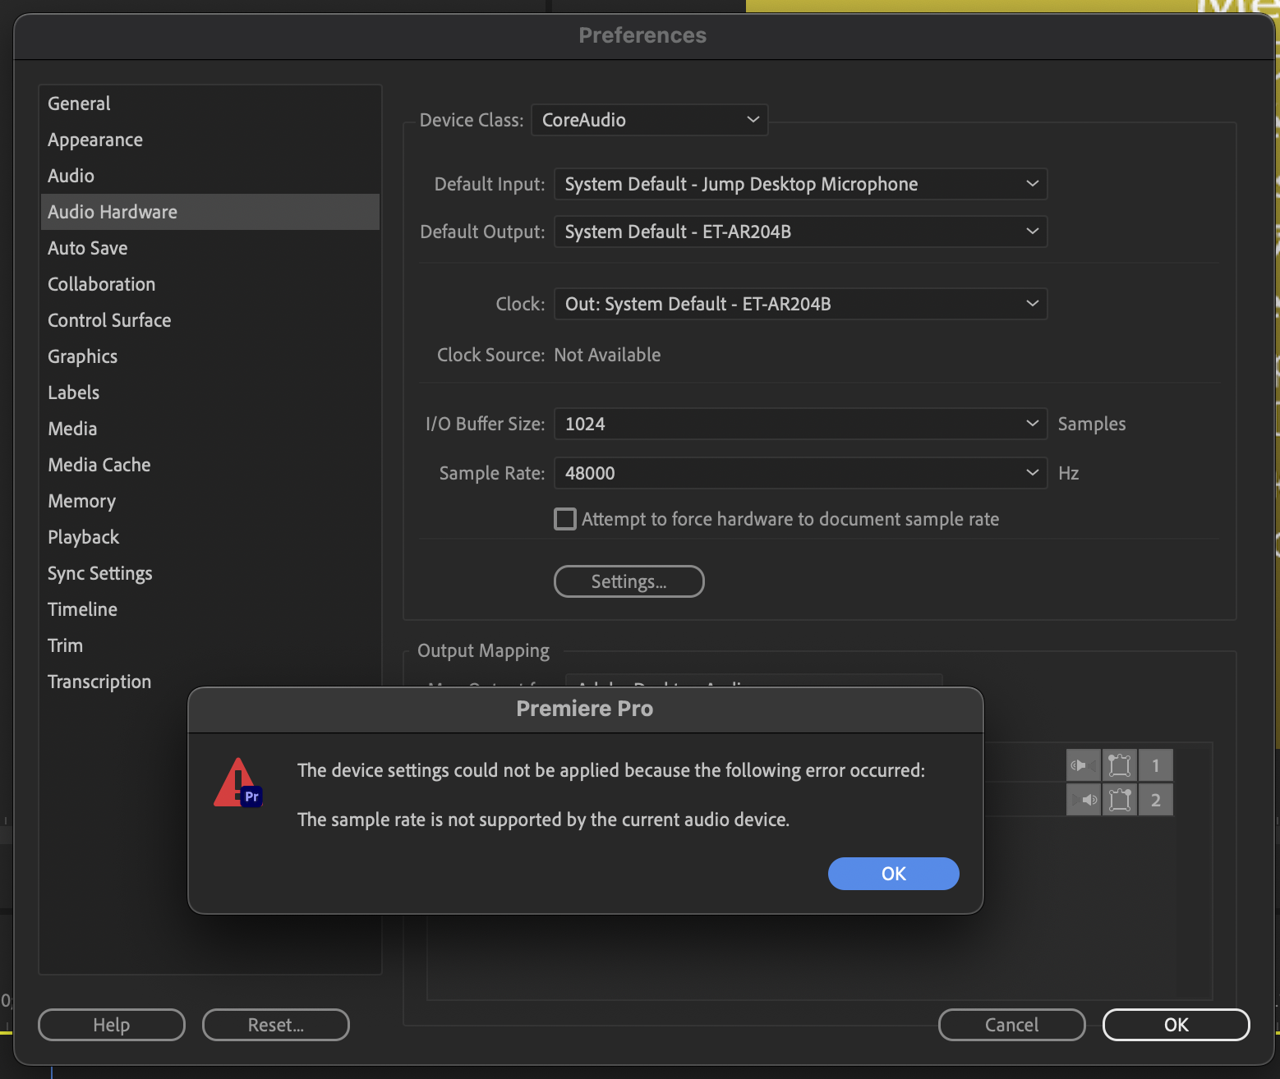Image resolution: width=1280 pixels, height=1079 pixels.
Task: Select the second channel mapping grid icon
Action: (x=1119, y=799)
